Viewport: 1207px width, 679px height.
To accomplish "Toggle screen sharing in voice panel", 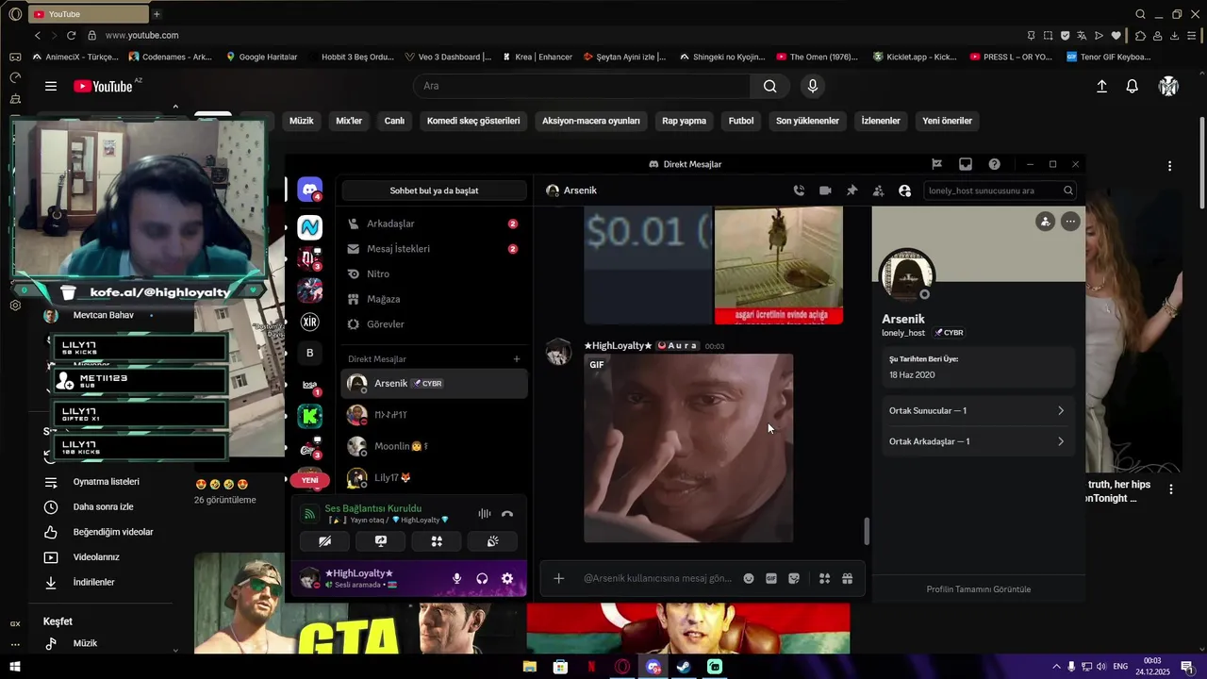I will coord(381,541).
